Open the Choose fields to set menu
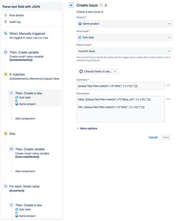 pos(98,72)
